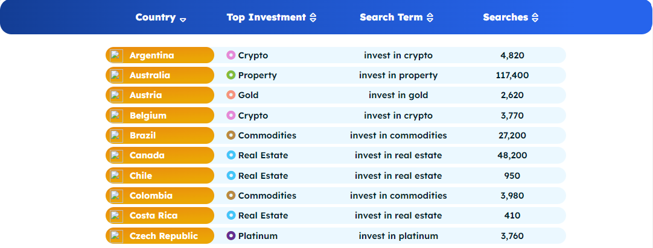
Task: Click the Czech Republic flag icon
Action: click(116, 235)
